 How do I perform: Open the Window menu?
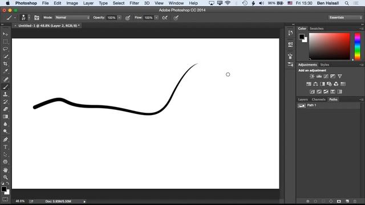click(x=176, y=3)
